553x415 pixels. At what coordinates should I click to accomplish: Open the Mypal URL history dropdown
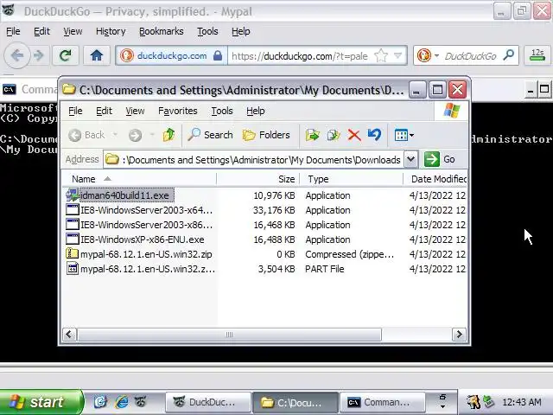point(398,55)
